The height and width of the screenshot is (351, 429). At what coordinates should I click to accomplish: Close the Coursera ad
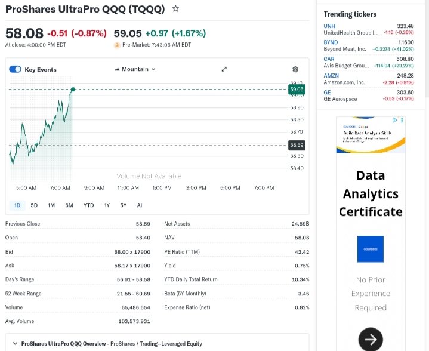(x=402, y=120)
